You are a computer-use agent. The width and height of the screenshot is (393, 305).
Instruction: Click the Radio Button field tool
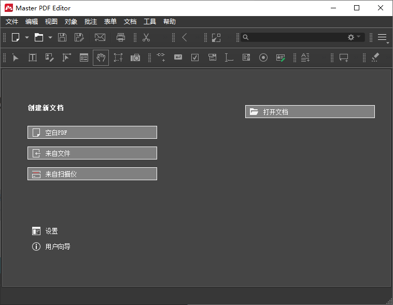(x=263, y=57)
